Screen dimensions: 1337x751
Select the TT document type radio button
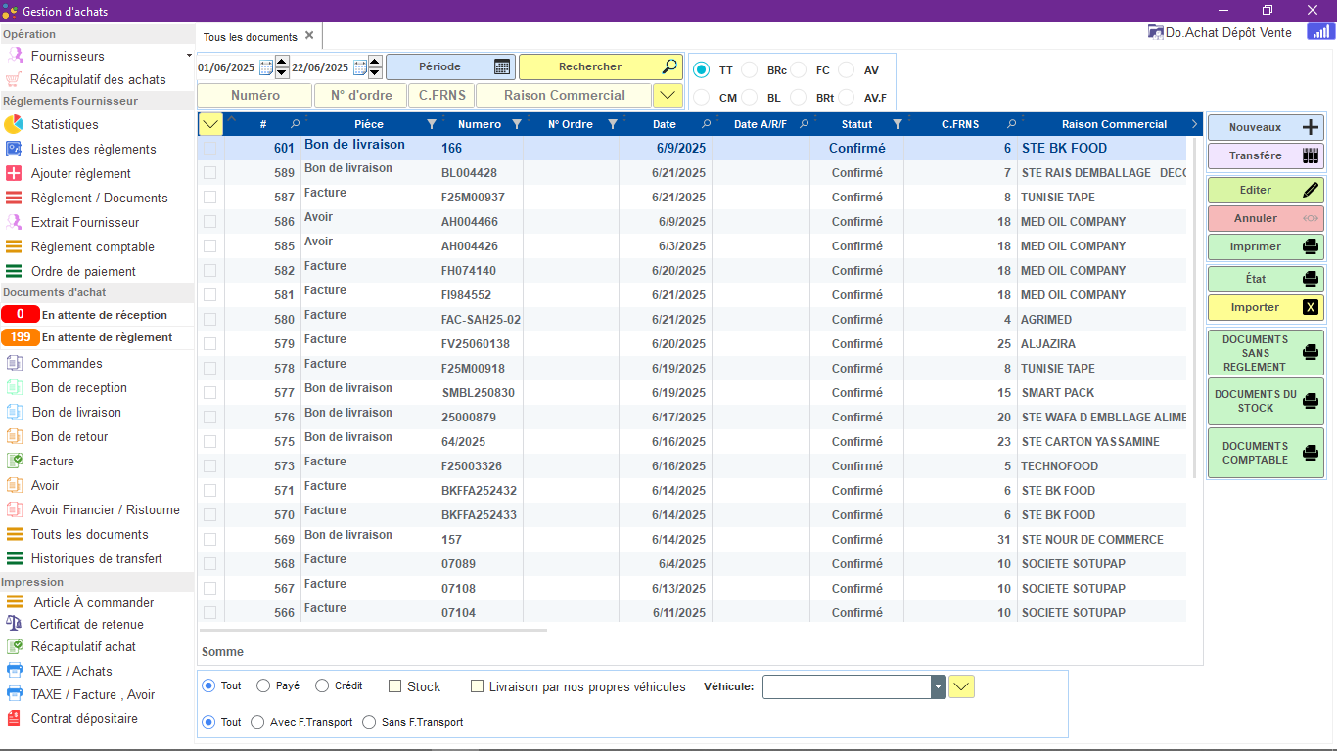click(702, 70)
